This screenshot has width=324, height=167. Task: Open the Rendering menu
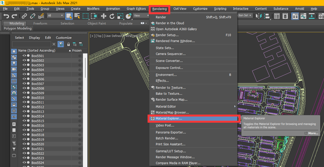coord(160,9)
